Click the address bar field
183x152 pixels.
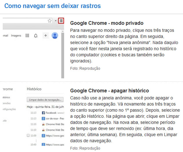pyautogui.click(x=28, y=21)
